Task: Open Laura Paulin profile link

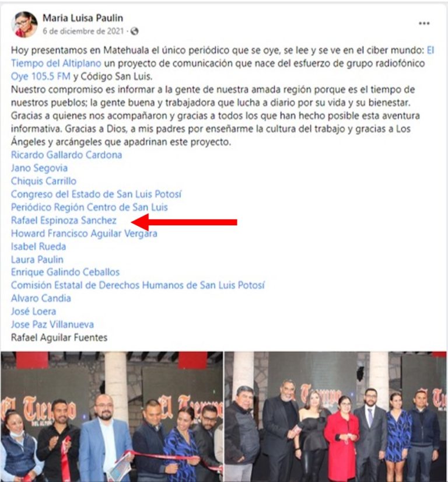Action: tap(37, 260)
